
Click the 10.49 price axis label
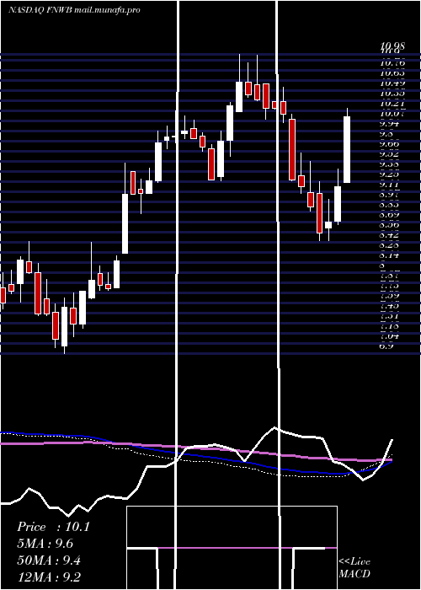point(392,83)
